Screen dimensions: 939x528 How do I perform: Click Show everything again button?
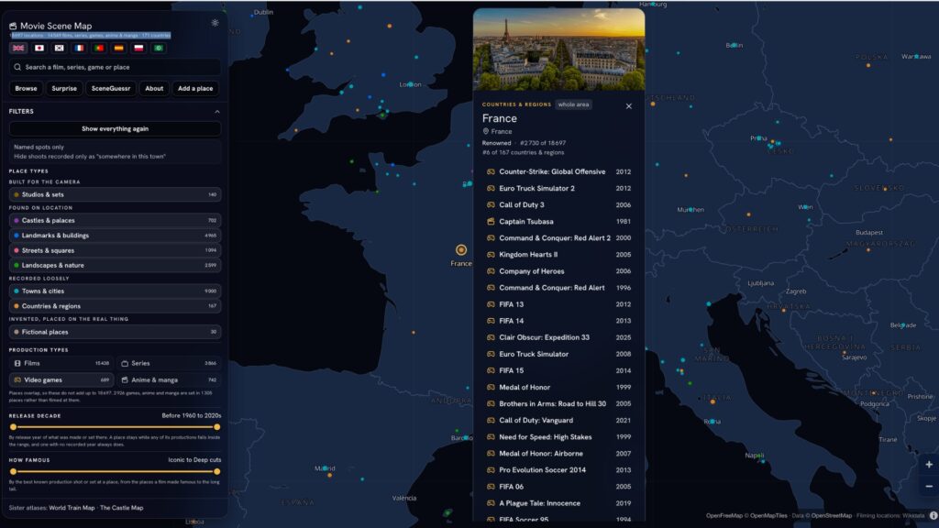click(x=115, y=128)
